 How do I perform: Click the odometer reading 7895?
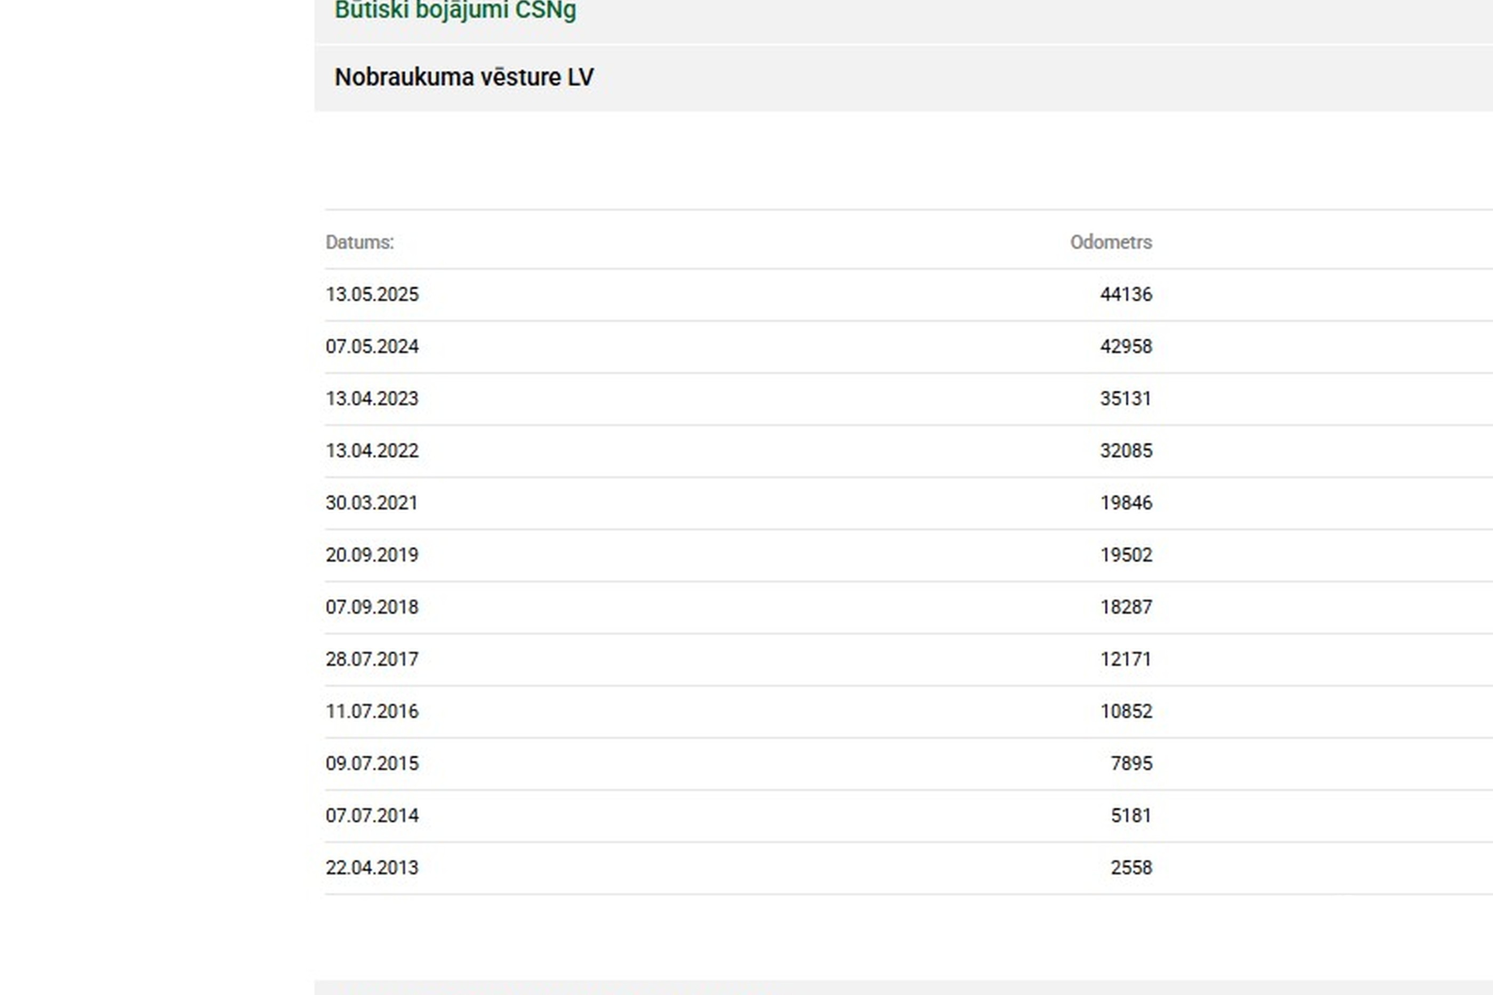pyautogui.click(x=1130, y=763)
